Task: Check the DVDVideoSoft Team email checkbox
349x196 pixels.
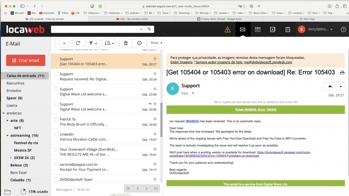Action: (57, 179)
